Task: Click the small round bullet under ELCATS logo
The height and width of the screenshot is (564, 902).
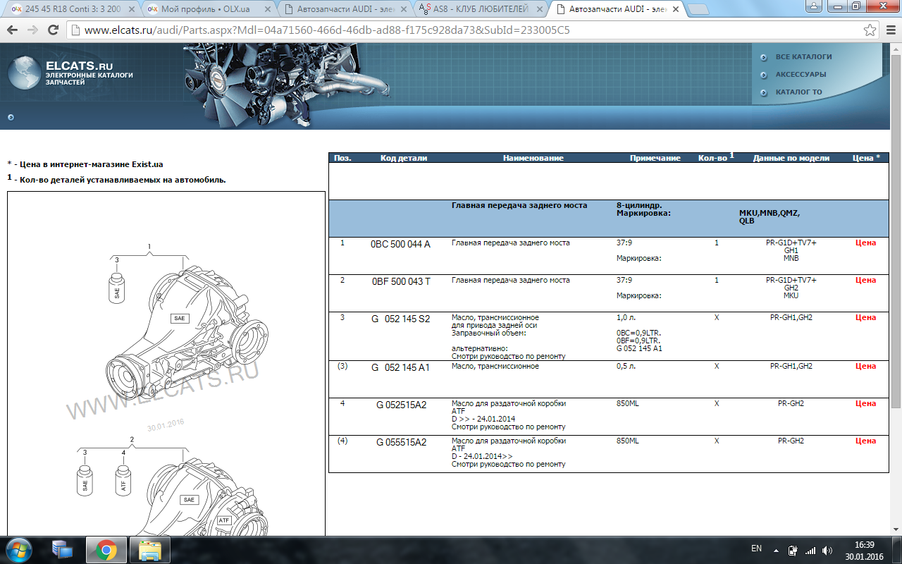Action: [x=11, y=118]
